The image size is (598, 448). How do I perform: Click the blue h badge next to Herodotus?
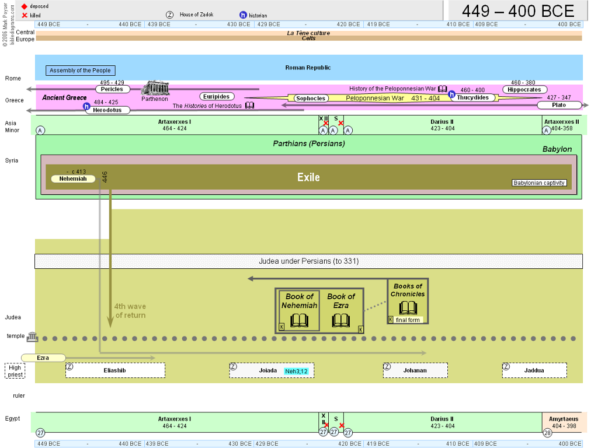coord(86,106)
